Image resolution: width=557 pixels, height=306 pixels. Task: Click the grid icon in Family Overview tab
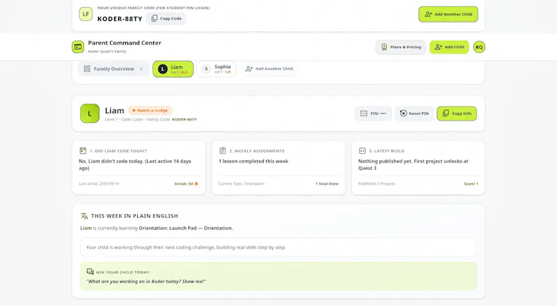(87, 69)
